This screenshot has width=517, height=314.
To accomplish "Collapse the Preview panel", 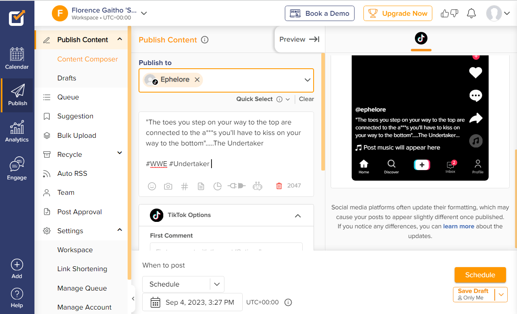I will [x=299, y=39].
